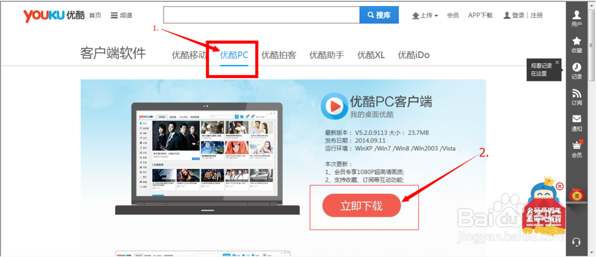Click the laptop client preview image
This screenshot has width=596, height=257.
[x=207, y=158]
